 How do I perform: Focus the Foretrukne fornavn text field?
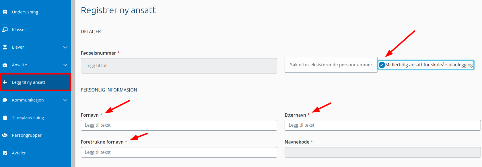[x=179, y=152]
